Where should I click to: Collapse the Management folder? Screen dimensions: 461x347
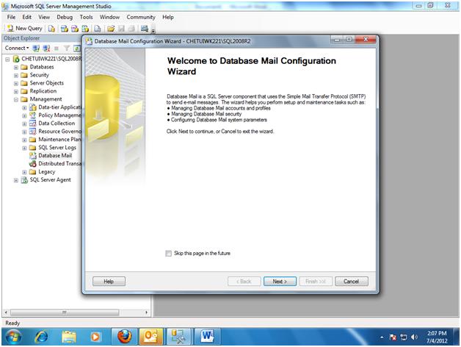(x=16, y=99)
